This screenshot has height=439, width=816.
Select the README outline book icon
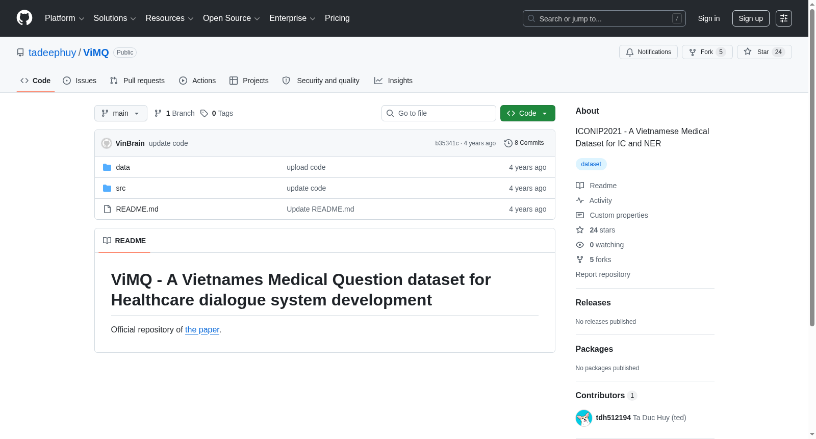(x=107, y=241)
